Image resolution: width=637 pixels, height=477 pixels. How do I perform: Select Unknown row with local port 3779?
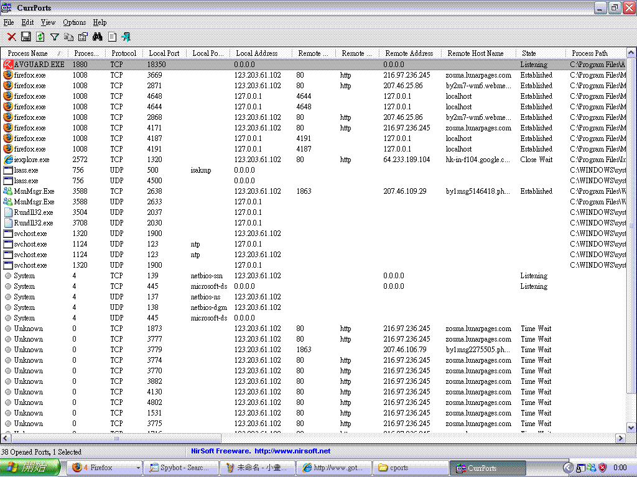(314, 350)
